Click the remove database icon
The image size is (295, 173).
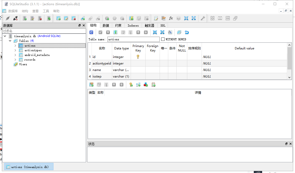pyautogui.click(x=40, y=18)
